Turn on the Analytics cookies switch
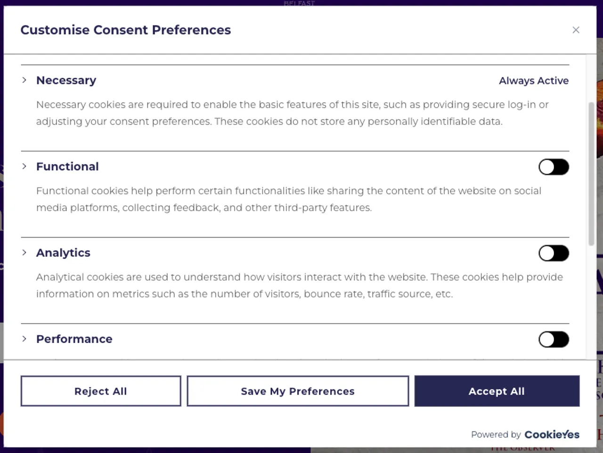 pyautogui.click(x=554, y=253)
